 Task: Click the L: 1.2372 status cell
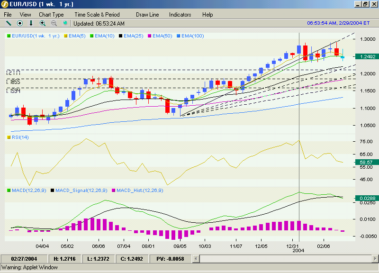tap(98, 259)
